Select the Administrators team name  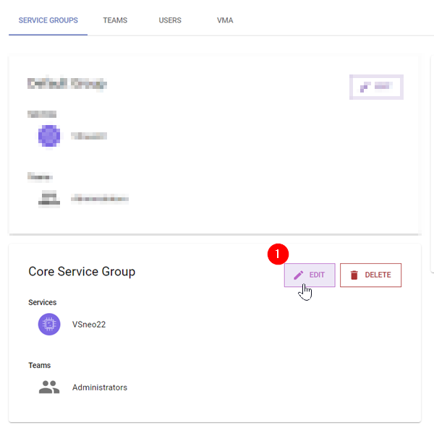100,387
